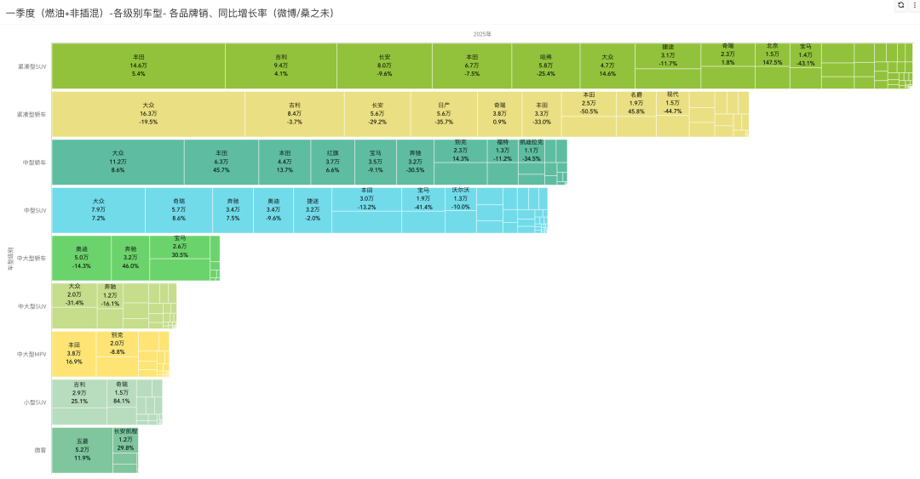Viewport: 920px width, 479px height.
Task: Click the chart title text
Action: pyautogui.click(x=171, y=13)
